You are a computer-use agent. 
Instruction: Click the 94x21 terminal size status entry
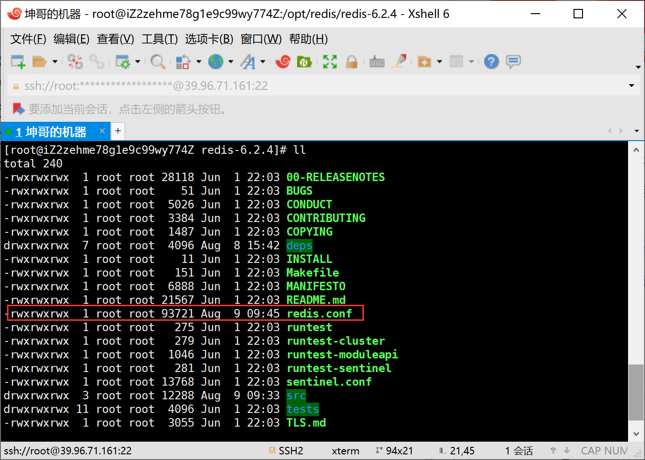(394, 451)
